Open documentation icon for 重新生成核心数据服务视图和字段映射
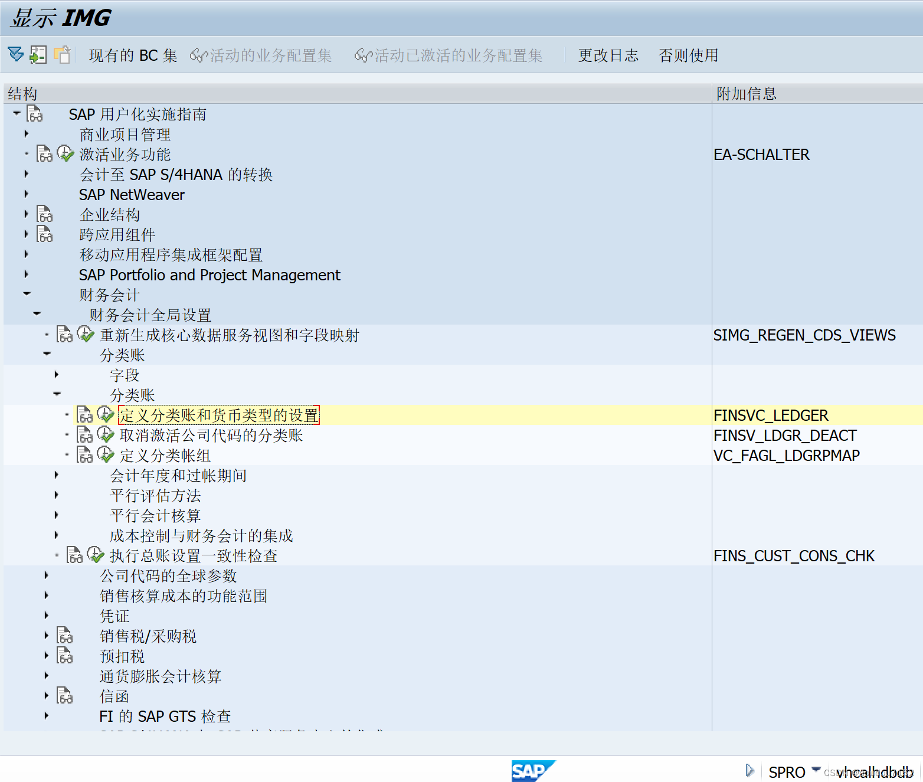This screenshot has height=782, width=923. tap(65, 335)
